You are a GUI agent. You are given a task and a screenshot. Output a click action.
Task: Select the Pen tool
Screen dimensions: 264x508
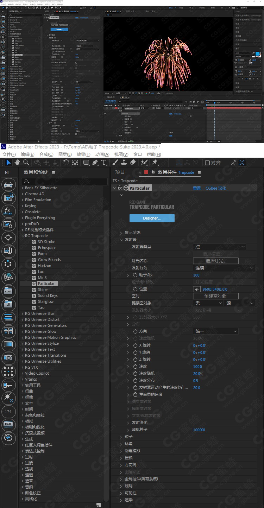pos(95,162)
